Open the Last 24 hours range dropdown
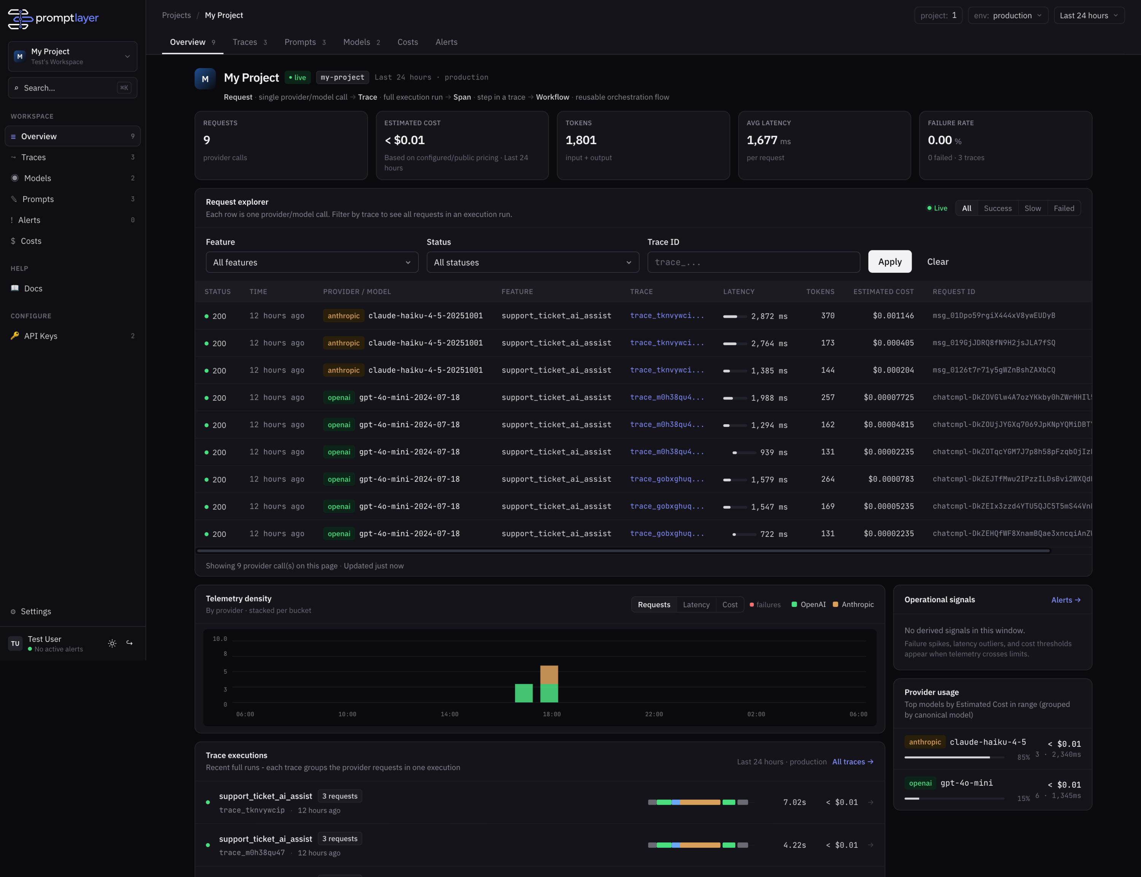Image resolution: width=1141 pixels, height=877 pixels. (1089, 15)
